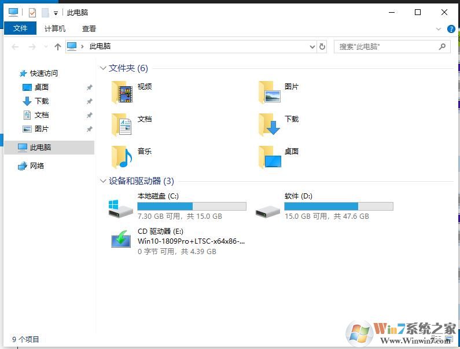Maximize the 此电脑 window
The width and height of the screenshot is (460, 349).
pos(418,12)
